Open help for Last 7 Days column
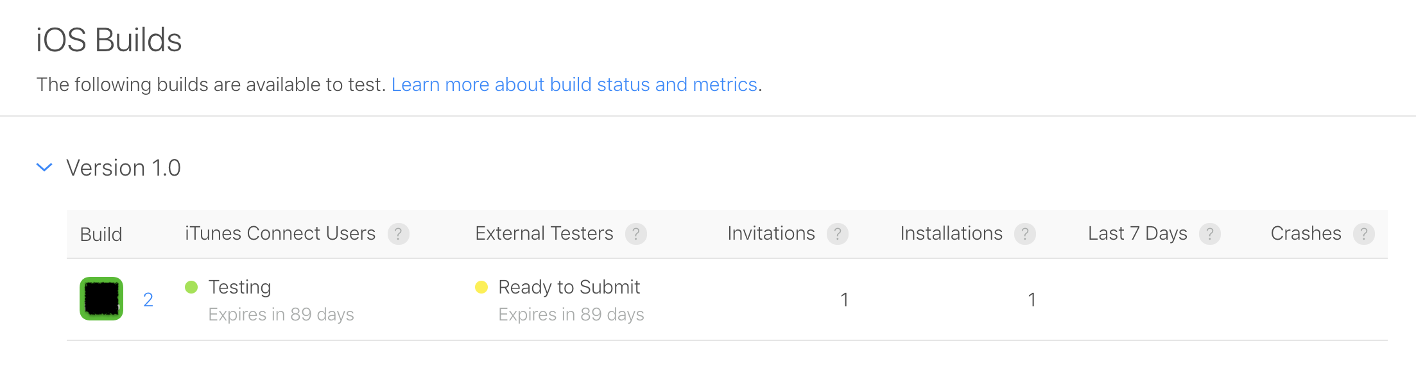This screenshot has width=1416, height=373. pyautogui.click(x=1211, y=233)
